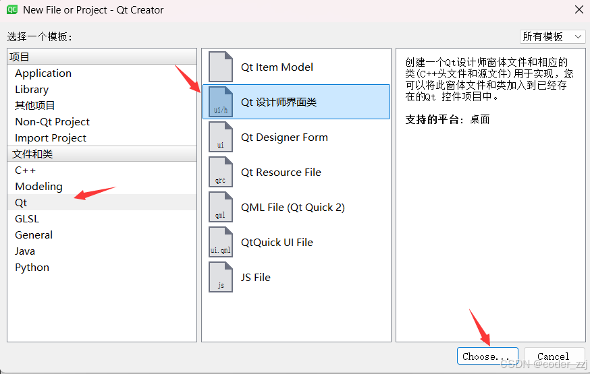The image size is (590, 374).
Task: Click the js file icon
Action: point(221,277)
